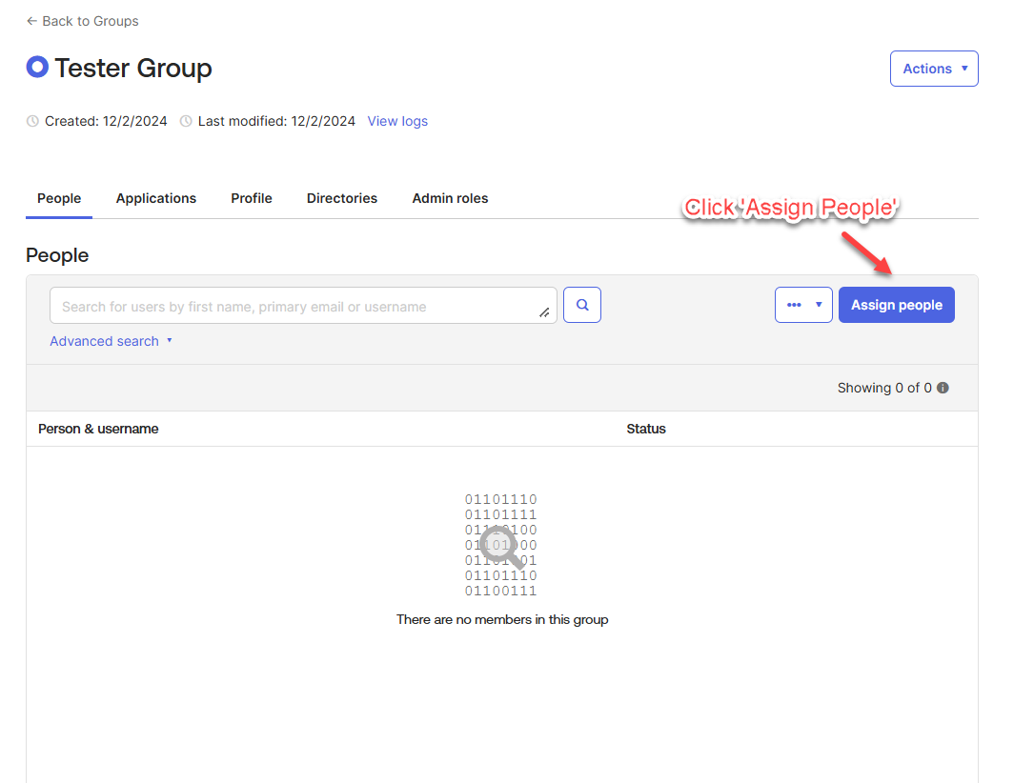Image resolution: width=1014 pixels, height=783 pixels.
Task: Click the info icon next to Showing 0 of 0
Action: (943, 388)
